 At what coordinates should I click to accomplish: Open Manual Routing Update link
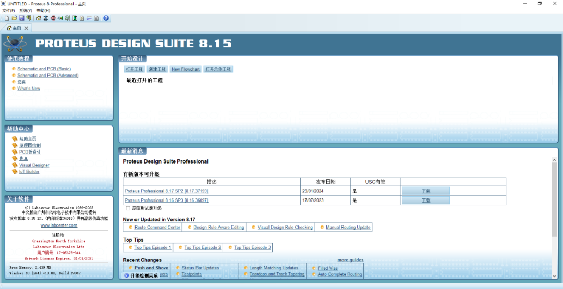[x=348, y=228]
